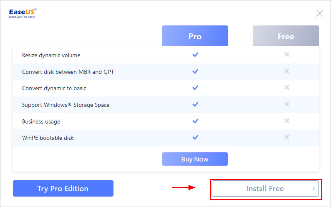Close the EaseUS installer dialog
The image size is (331, 207).
click(320, 13)
